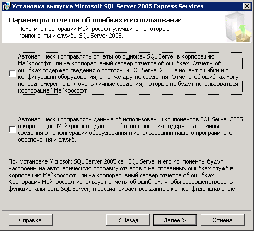The width and height of the screenshot is (254, 231).
Task: Enable automatic sending of SQL Server error reports
Action: tap(12, 73)
